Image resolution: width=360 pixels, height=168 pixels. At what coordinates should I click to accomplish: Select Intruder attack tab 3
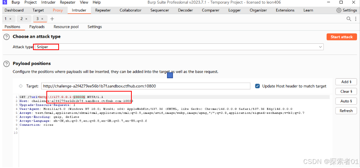tap(37, 19)
